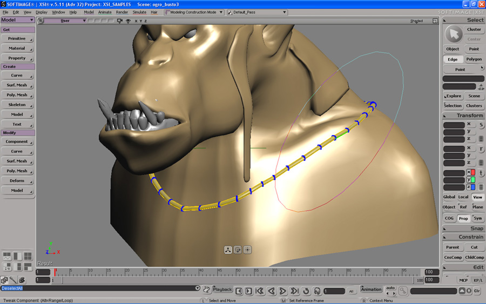Viewport: 486px width, 304px height.
Task: Click the camera icon in viewport header
Action: 120,21
